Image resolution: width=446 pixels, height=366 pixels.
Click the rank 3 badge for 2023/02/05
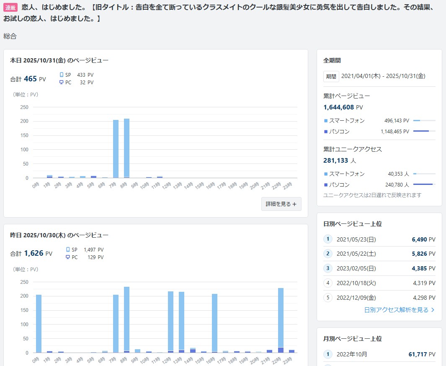(328, 268)
